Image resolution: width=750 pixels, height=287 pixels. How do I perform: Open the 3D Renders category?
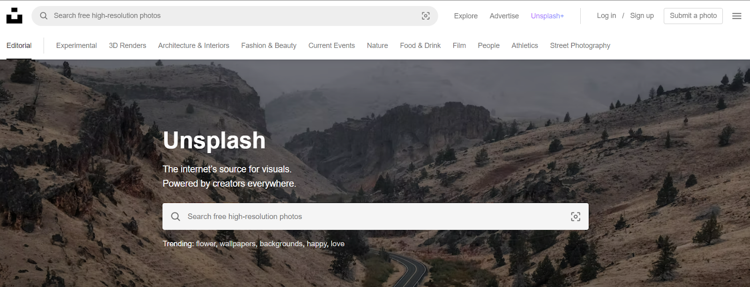pyautogui.click(x=127, y=45)
